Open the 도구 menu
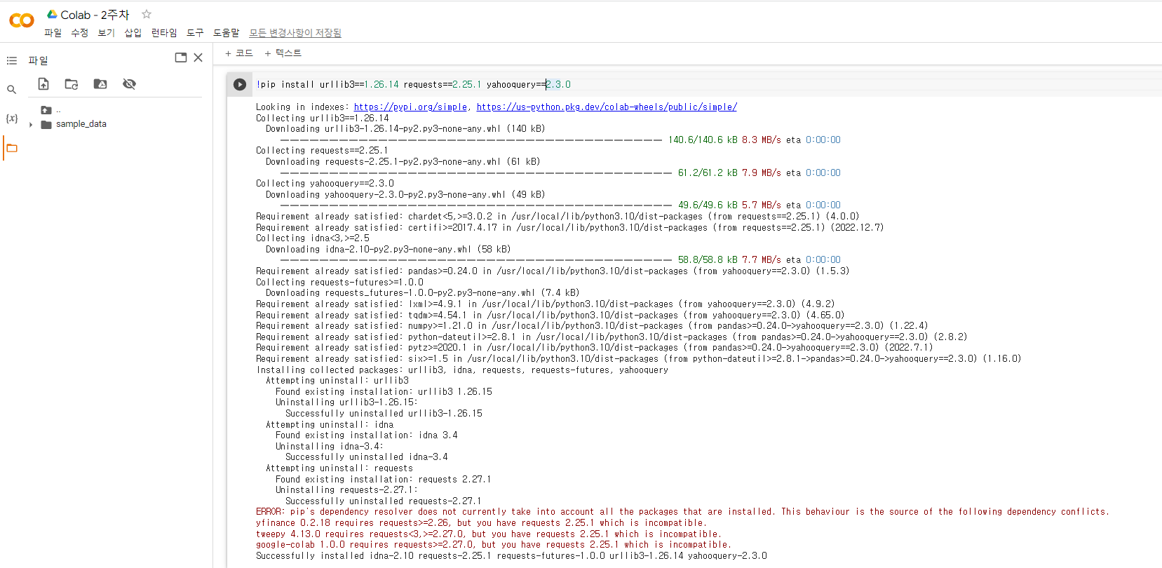This screenshot has width=1162, height=568. (x=195, y=33)
